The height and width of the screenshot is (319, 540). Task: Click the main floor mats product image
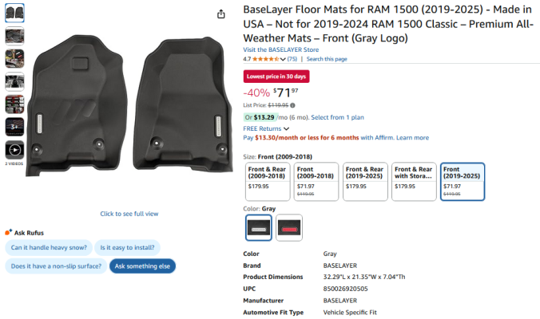[x=129, y=104]
